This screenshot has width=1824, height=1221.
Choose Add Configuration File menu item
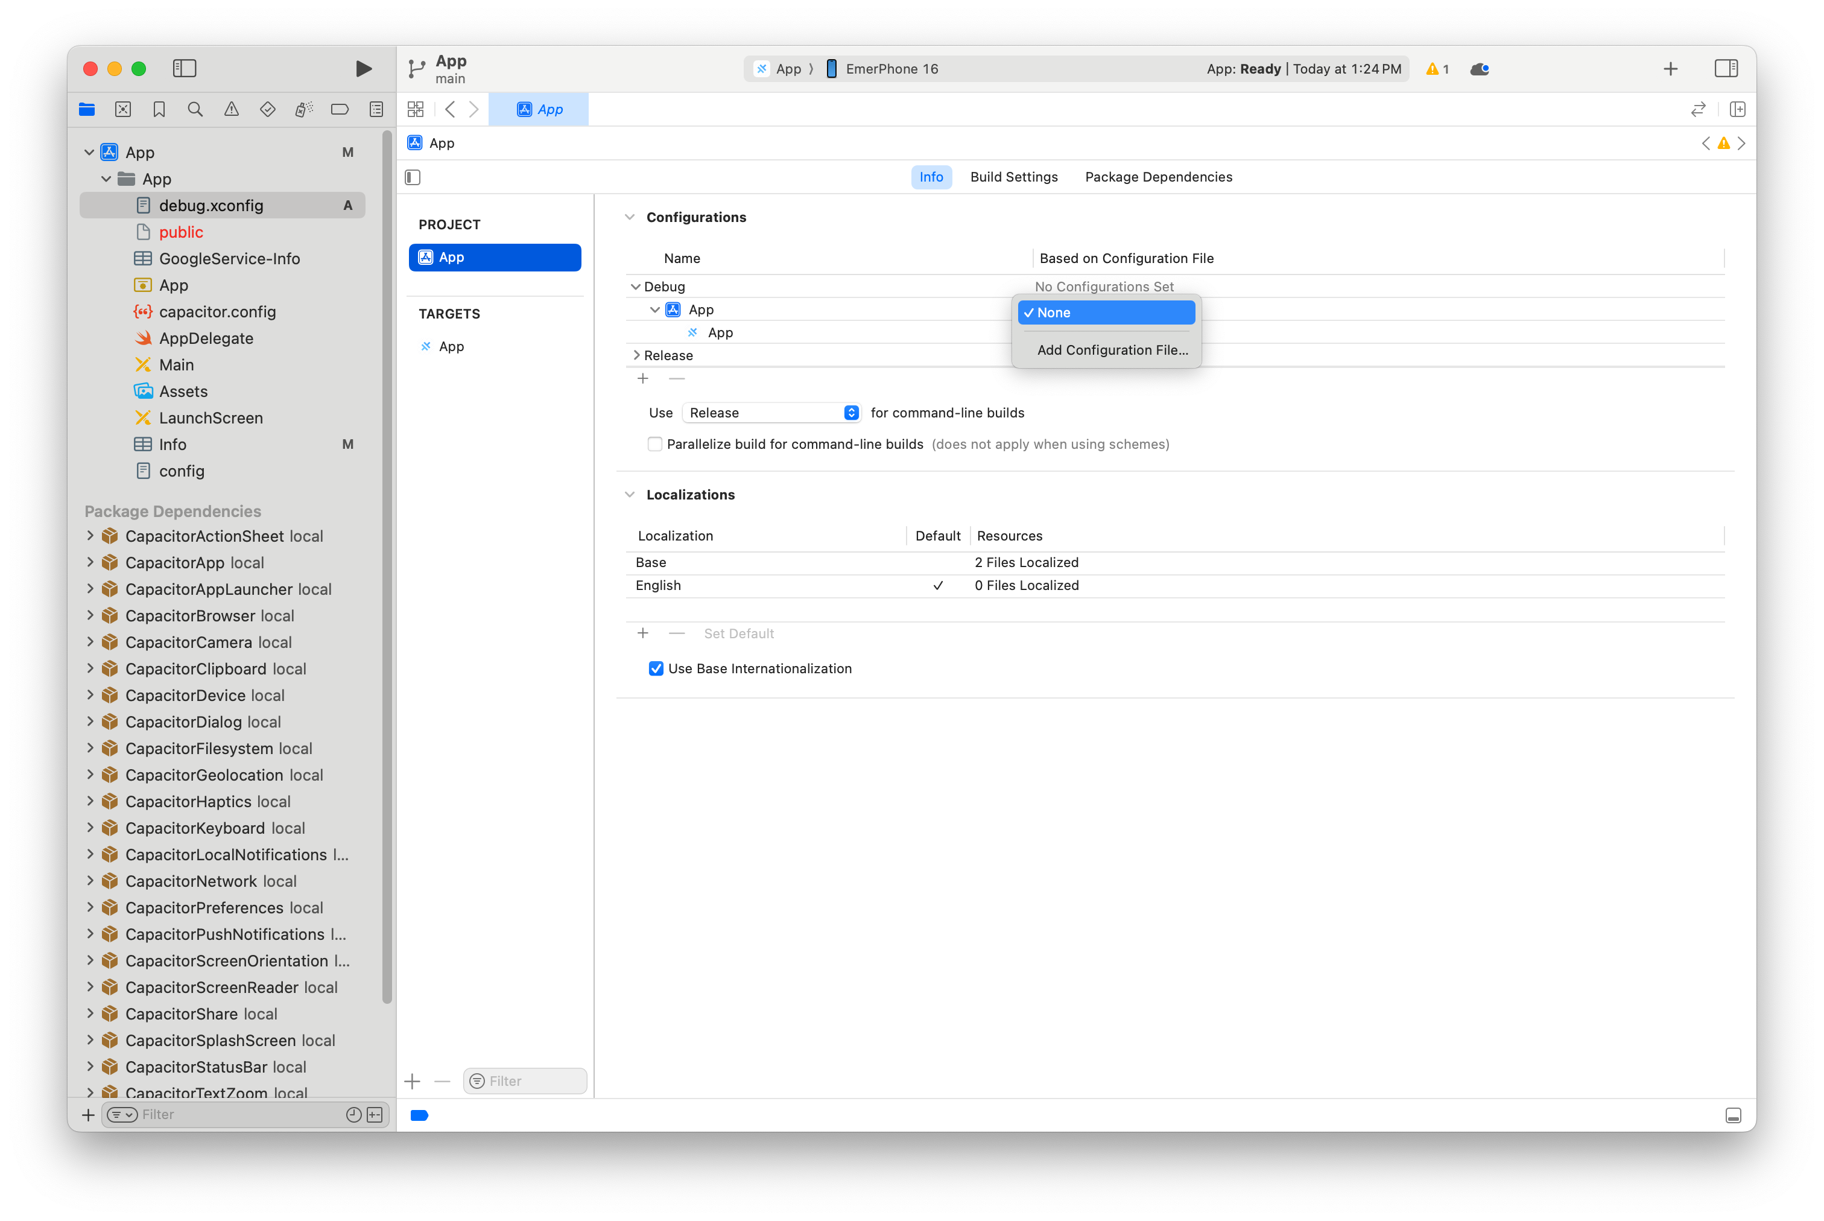[1112, 350]
